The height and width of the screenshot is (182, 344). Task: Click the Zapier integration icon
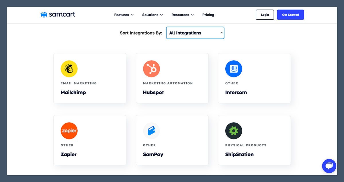[69, 131]
